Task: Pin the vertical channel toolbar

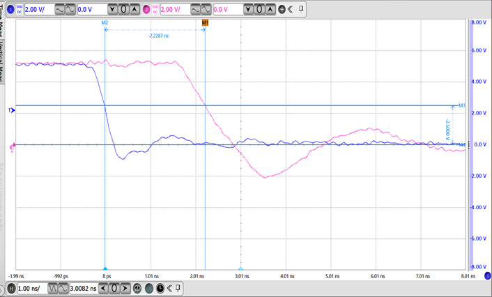Action: 300,9
